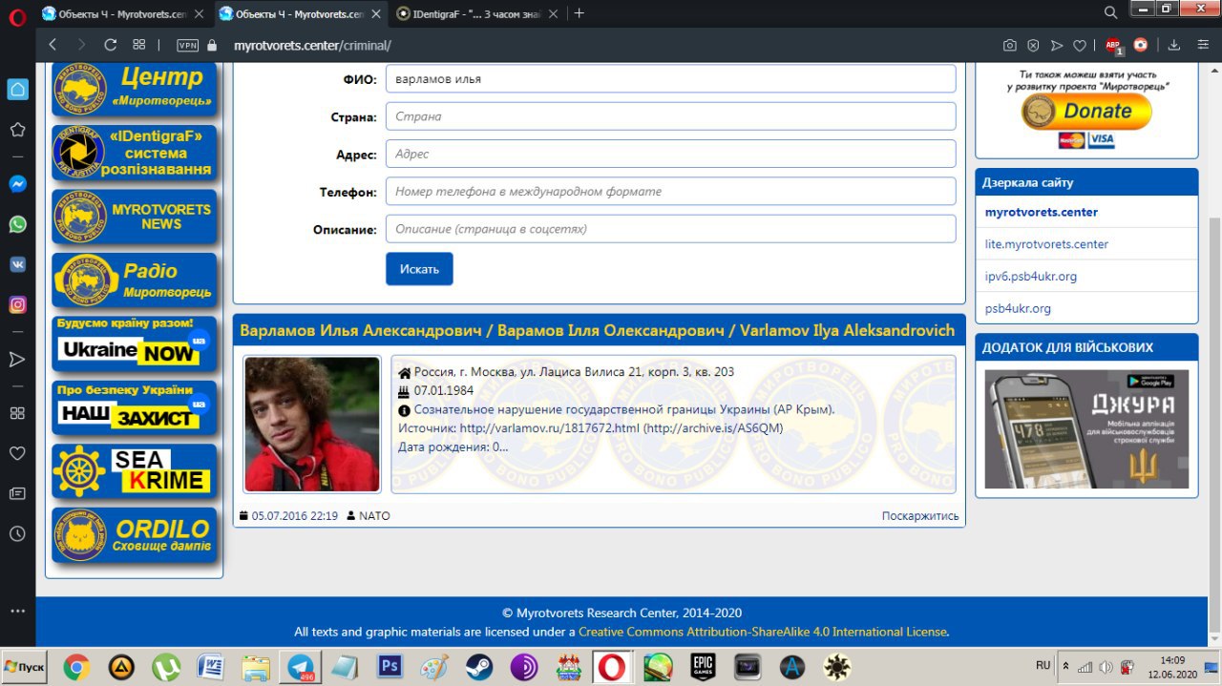Open the Пуск start button
The image size is (1222, 686).
click(26, 665)
